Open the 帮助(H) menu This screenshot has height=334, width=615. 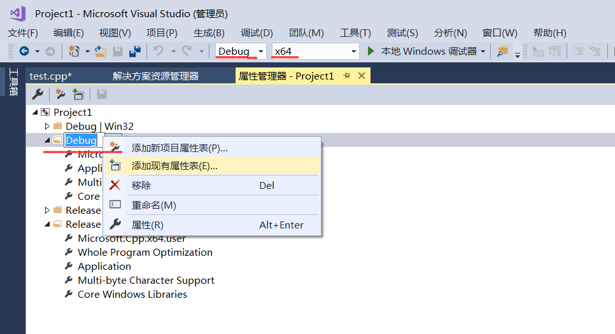point(550,33)
